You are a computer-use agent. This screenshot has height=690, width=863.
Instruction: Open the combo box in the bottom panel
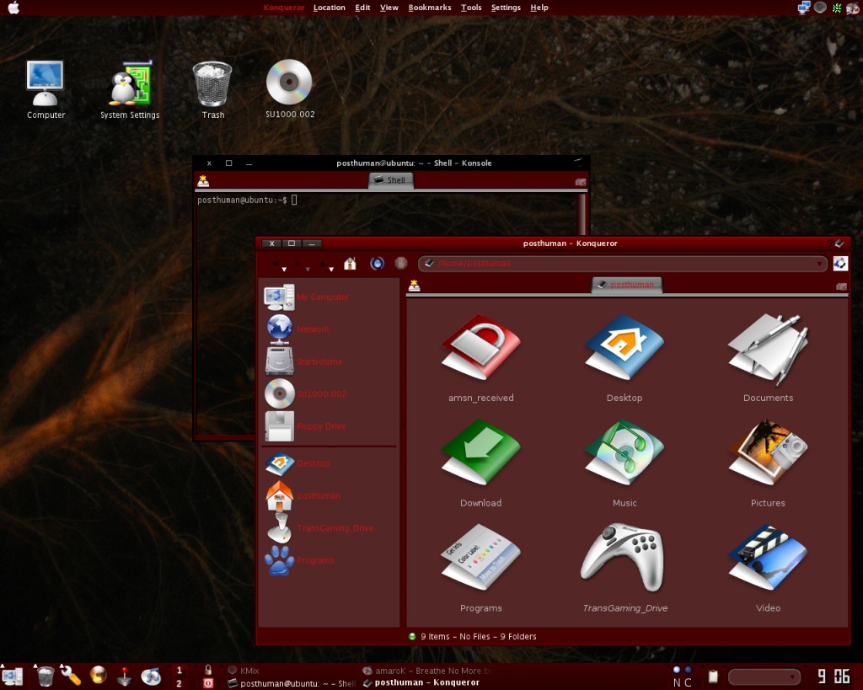pyautogui.click(x=764, y=677)
